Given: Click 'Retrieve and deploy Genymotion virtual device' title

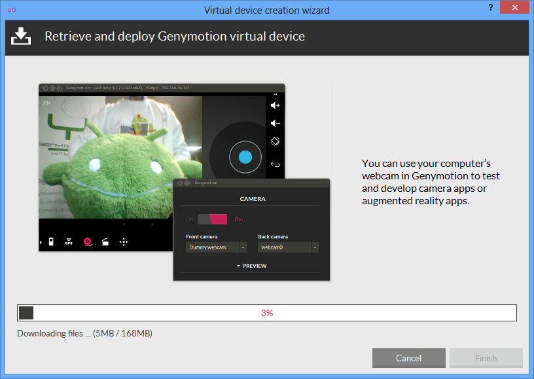Looking at the screenshot, I should (x=175, y=37).
